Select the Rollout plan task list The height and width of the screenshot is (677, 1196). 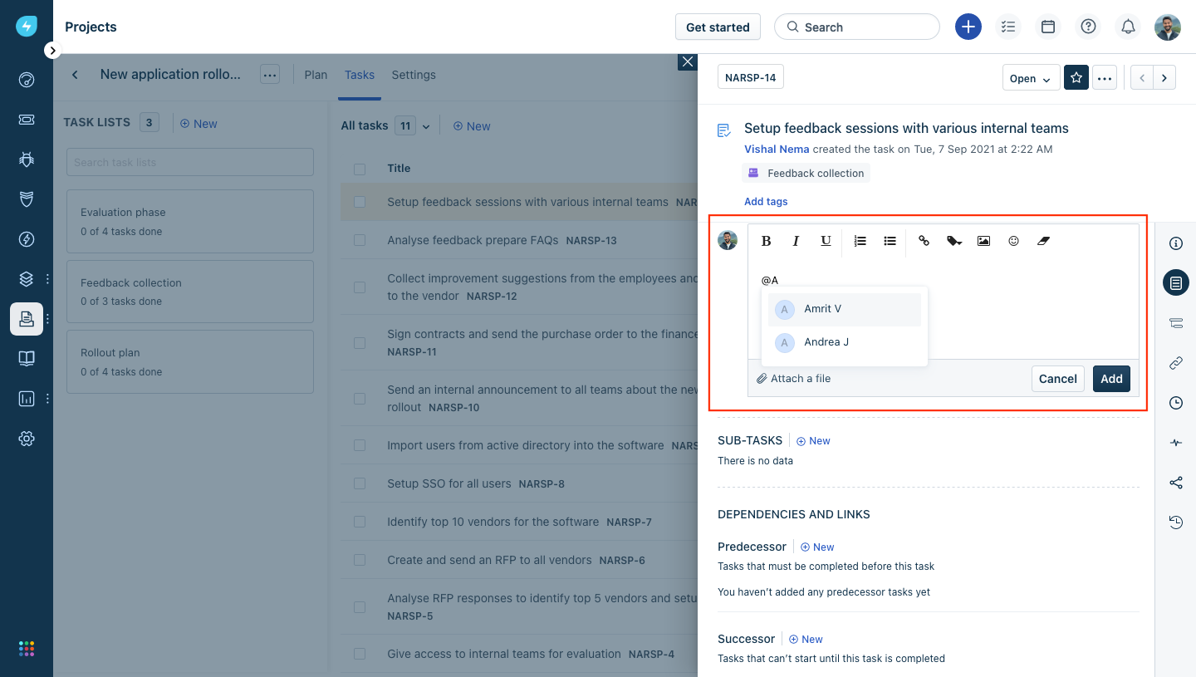pos(190,361)
